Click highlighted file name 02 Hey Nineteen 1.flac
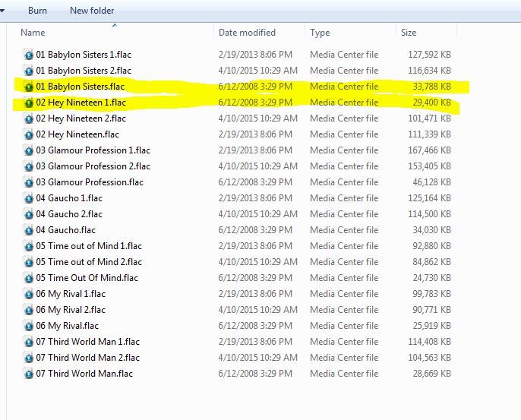This screenshot has height=420, width=521. coord(81,103)
